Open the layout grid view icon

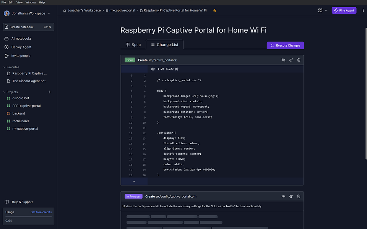pos(320,10)
